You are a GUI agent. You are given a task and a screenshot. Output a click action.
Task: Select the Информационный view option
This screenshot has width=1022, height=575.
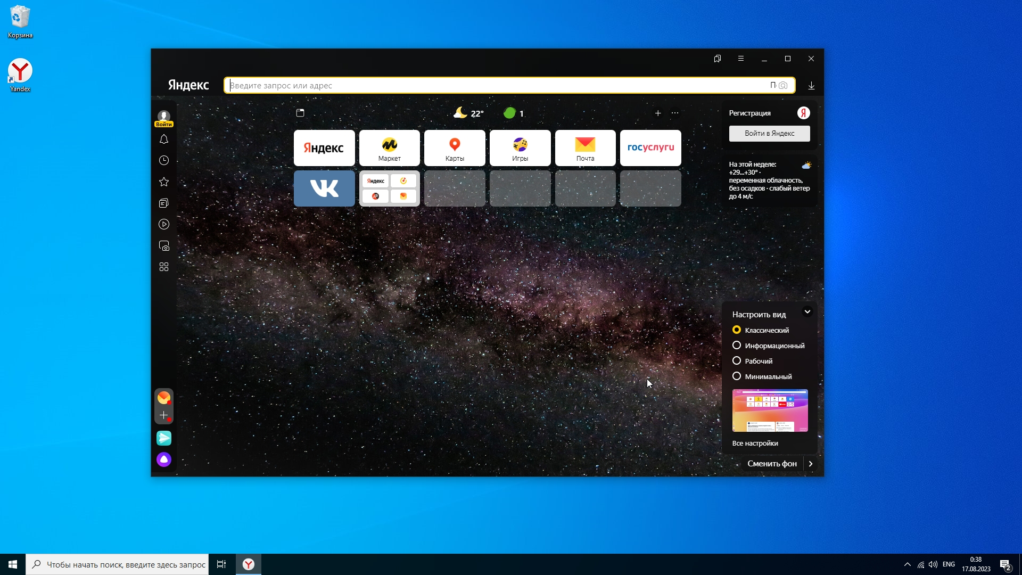[x=737, y=346]
